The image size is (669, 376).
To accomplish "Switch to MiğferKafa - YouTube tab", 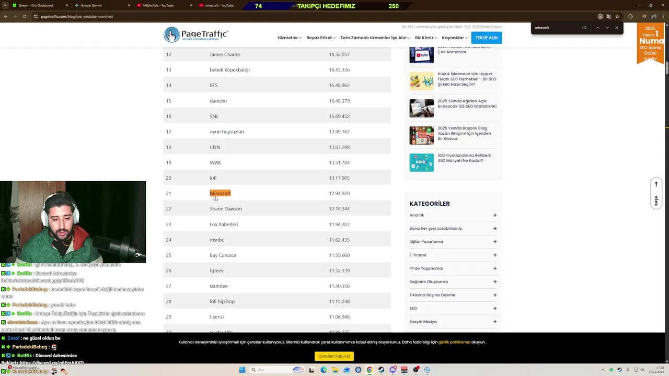I will [x=164, y=5].
